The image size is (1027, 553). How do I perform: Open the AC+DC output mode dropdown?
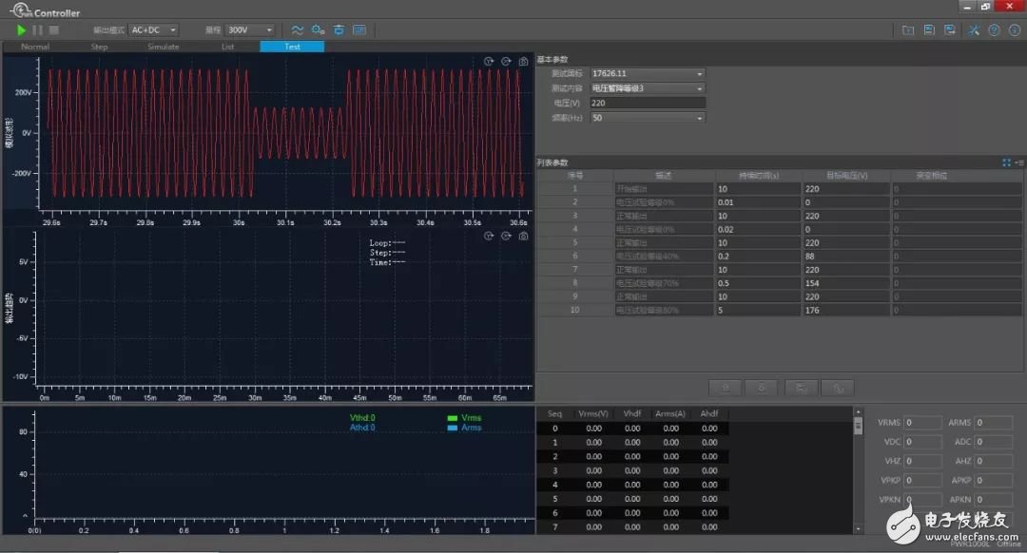(x=153, y=30)
